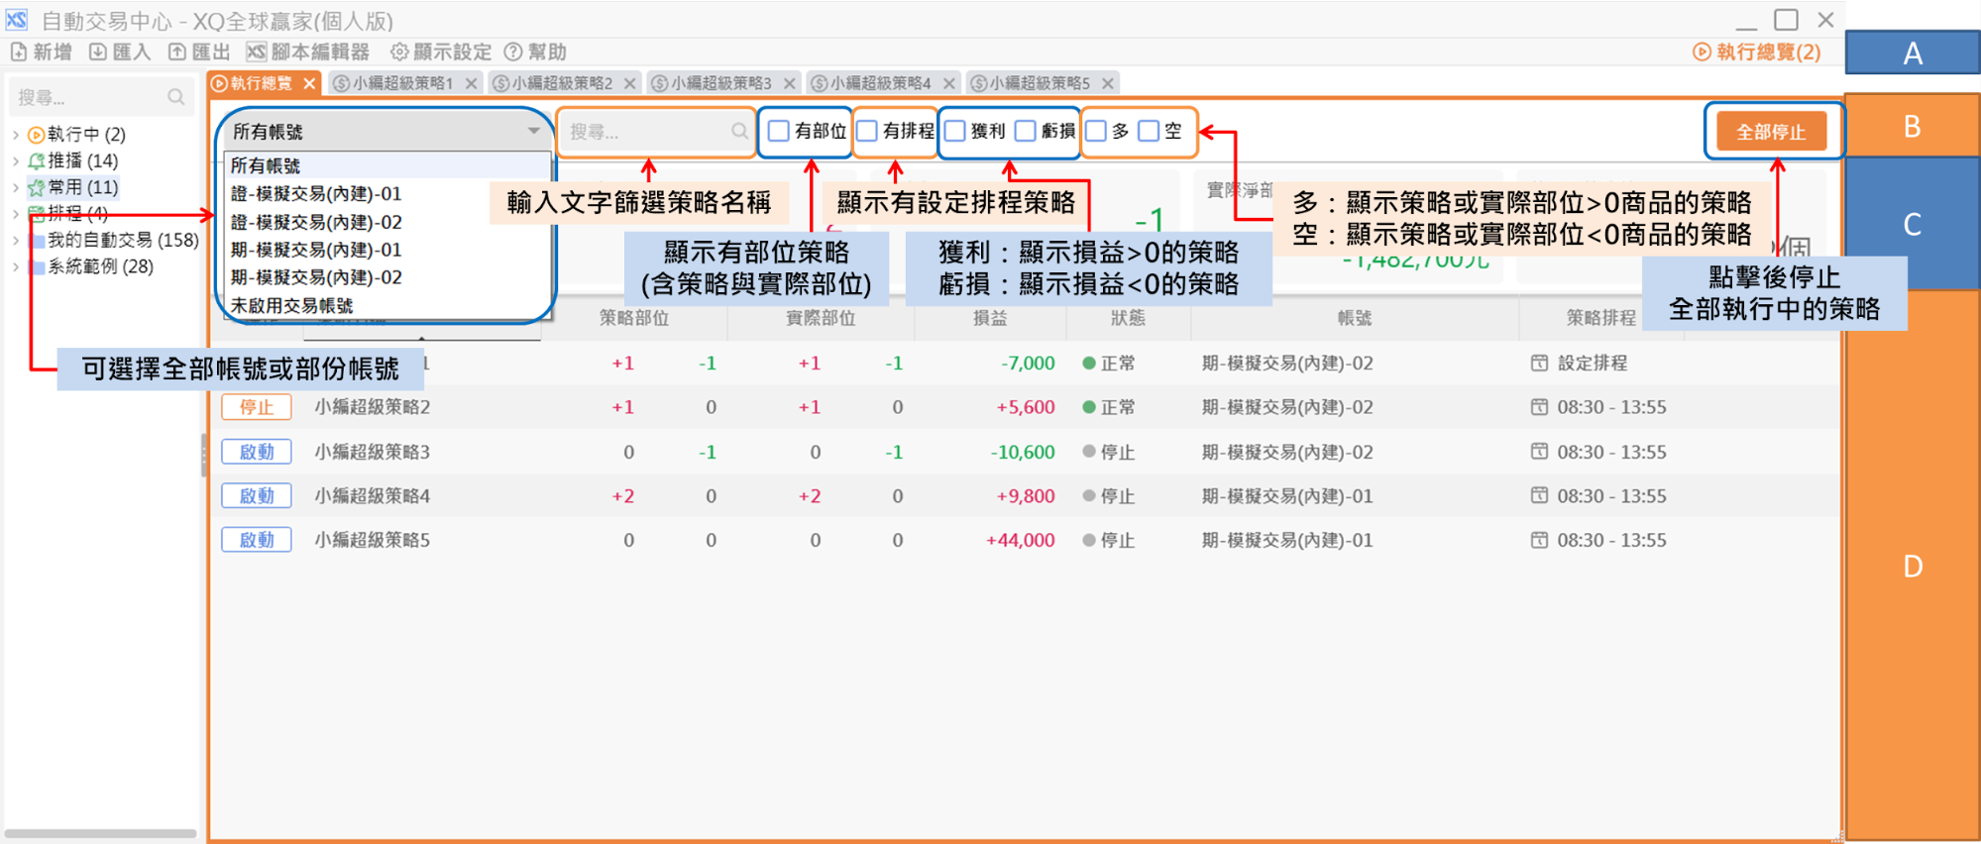This screenshot has height=844, width=1981.
Task: Click the 匯出 (export) toolbar icon
Action: [177, 52]
